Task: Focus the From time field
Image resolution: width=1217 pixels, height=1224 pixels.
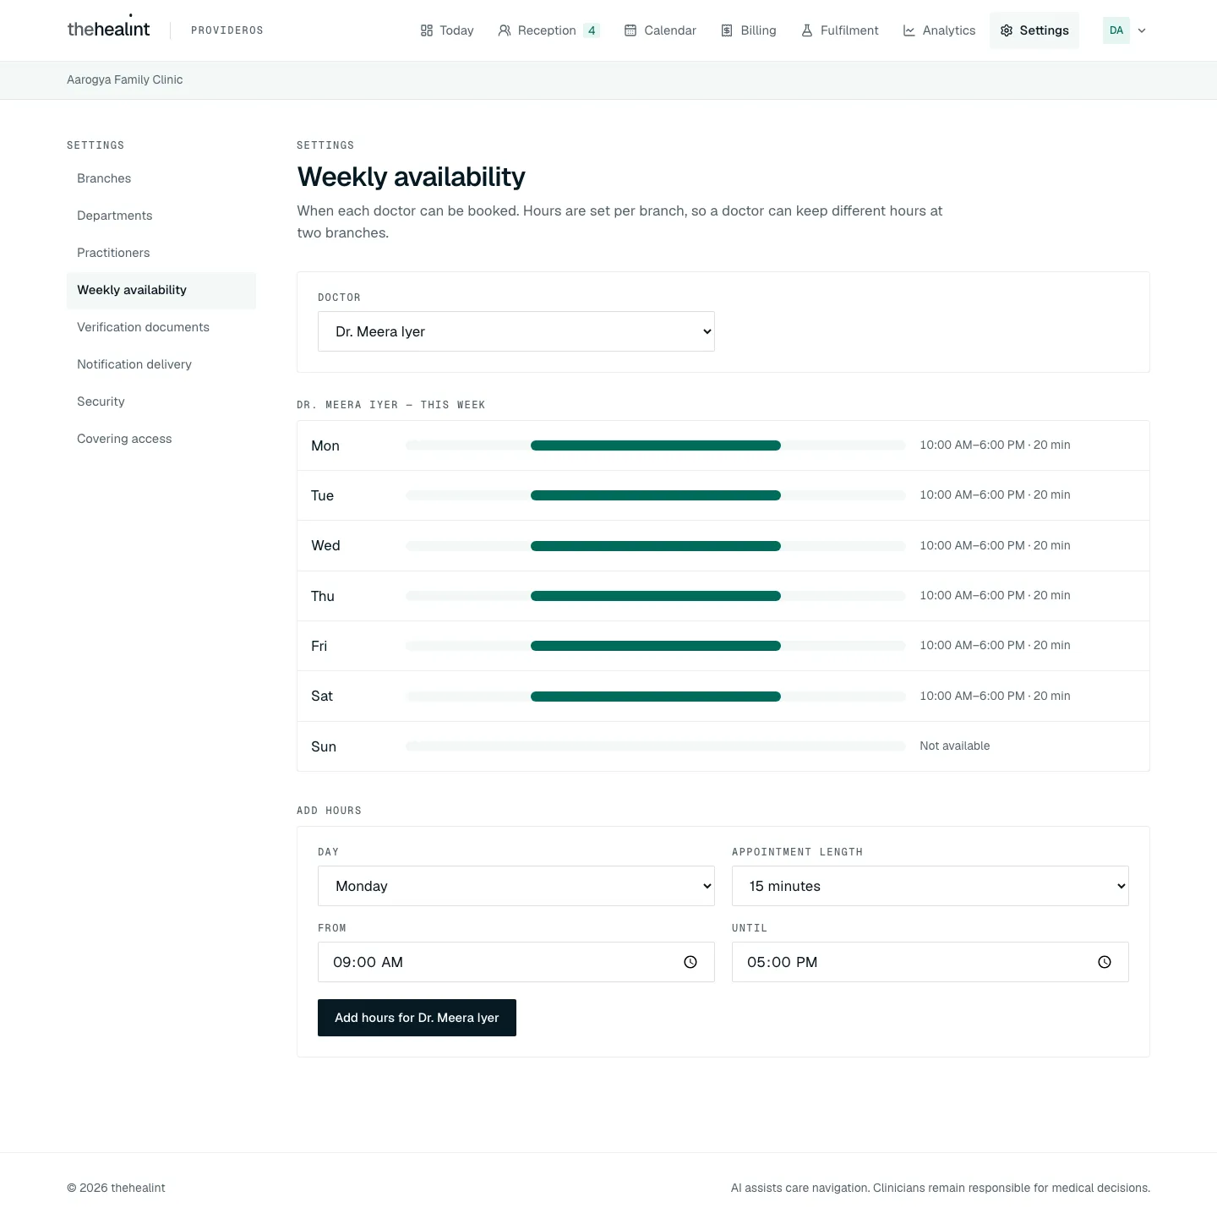Action: 516,962
